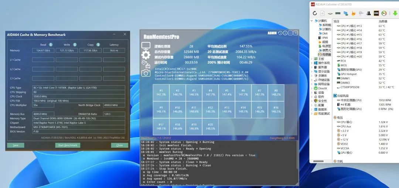This screenshot has width=399, height=188.
Task: Click the green download update arrow icon
Action: (x=395, y=13)
